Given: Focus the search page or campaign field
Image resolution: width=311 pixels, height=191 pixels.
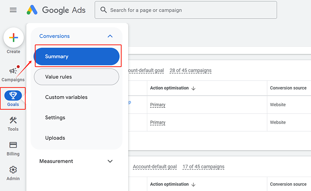Looking at the screenshot, I should click(x=190, y=10).
